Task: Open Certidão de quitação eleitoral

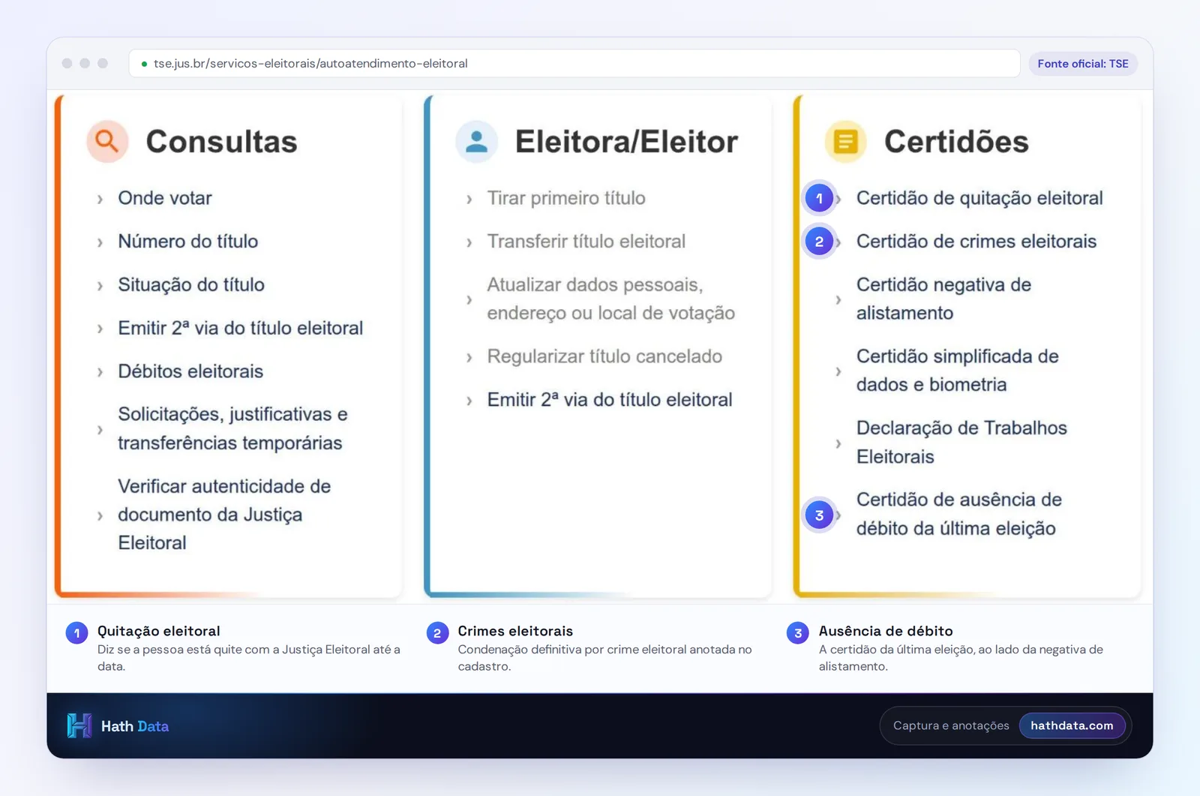Action: pyautogui.click(x=979, y=198)
